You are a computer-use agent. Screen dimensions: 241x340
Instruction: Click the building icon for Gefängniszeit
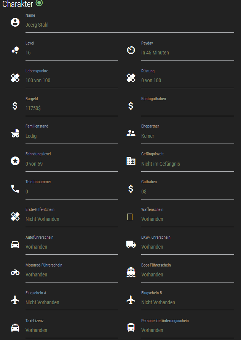click(131, 161)
